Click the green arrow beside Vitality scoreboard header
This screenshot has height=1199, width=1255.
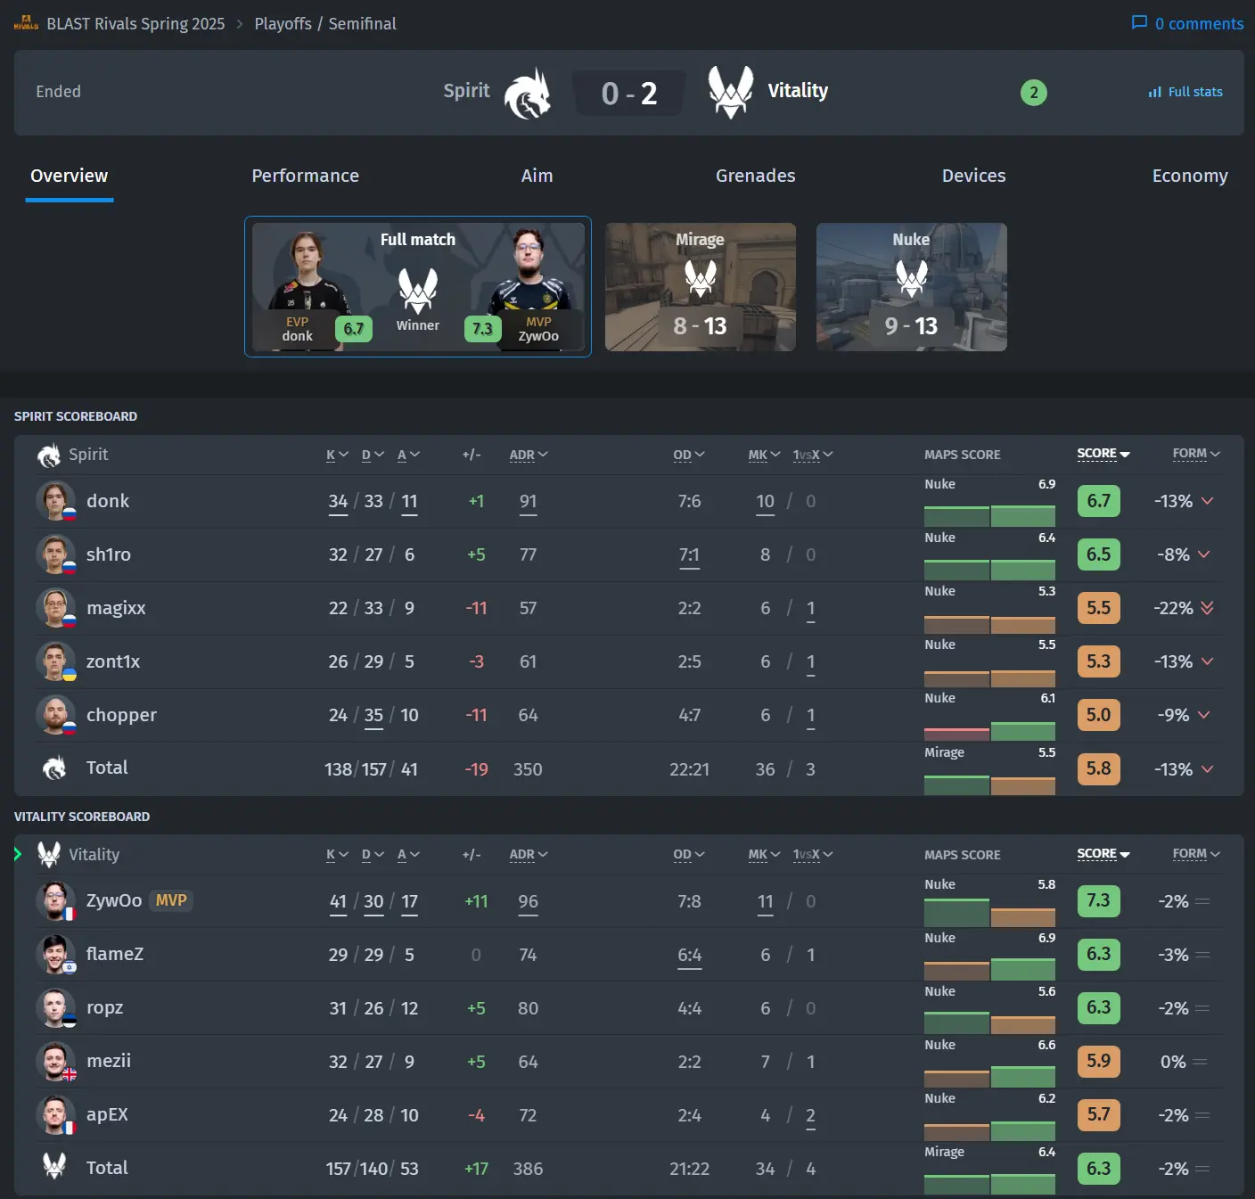click(18, 854)
